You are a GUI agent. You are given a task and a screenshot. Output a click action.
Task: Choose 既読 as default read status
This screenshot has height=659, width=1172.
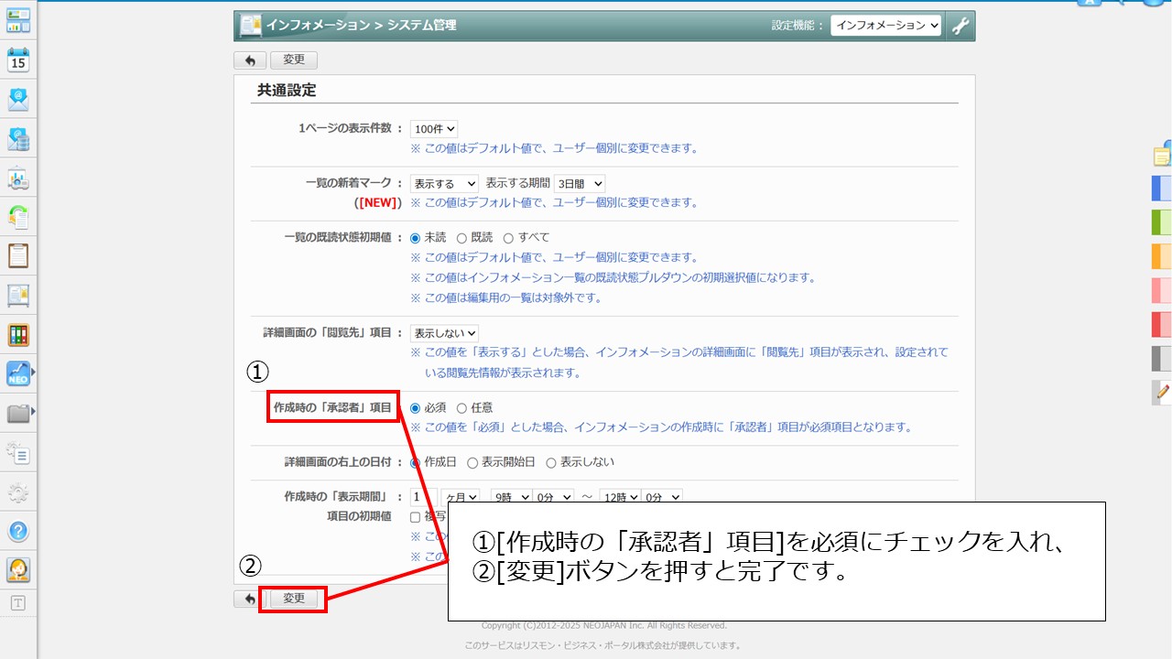pyautogui.click(x=461, y=238)
